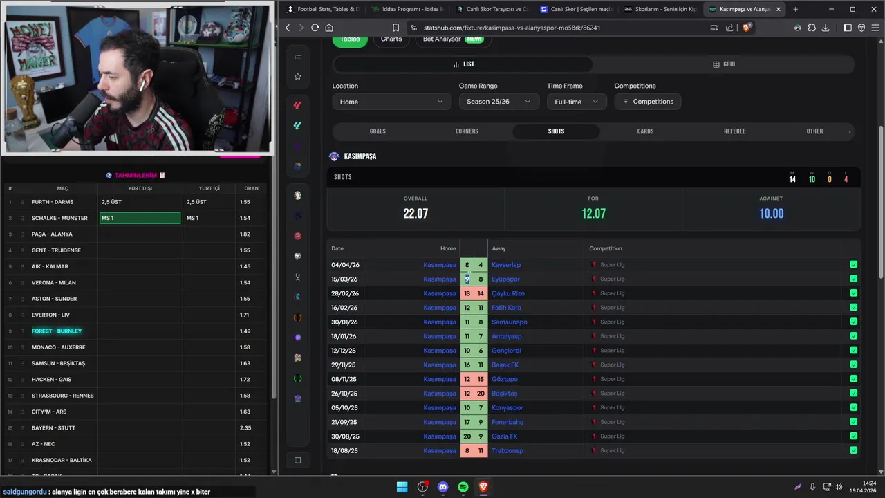
Task: Switch to the REFEREE stats tab
Action: (x=734, y=131)
